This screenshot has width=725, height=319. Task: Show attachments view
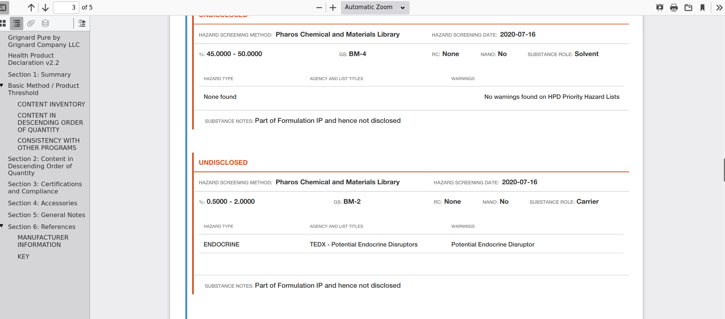pos(31,23)
